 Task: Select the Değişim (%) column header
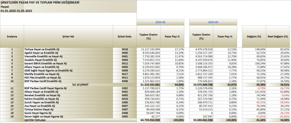254,37
